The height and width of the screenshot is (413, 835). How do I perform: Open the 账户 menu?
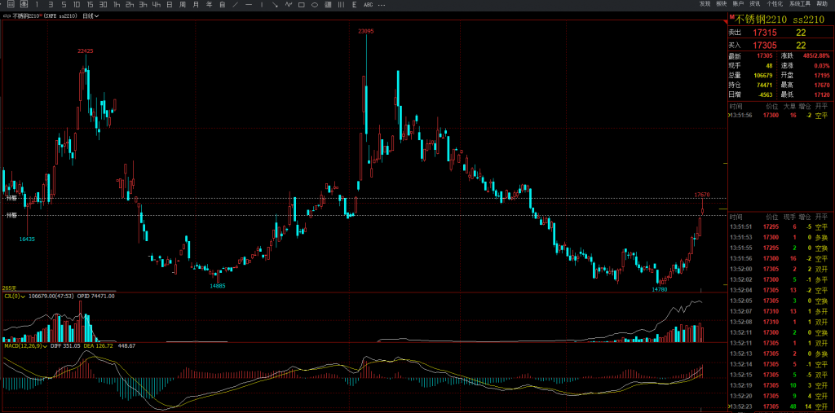(x=738, y=4)
